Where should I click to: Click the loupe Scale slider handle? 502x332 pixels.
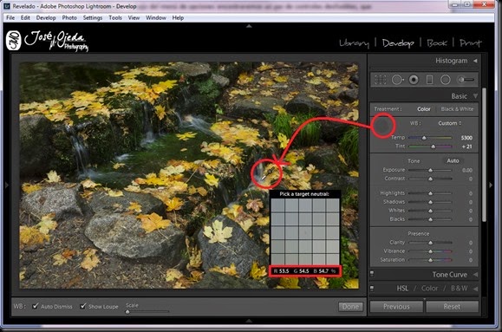tap(127, 311)
